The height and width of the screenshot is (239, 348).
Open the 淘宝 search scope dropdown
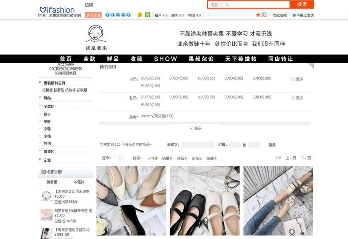point(215,5)
